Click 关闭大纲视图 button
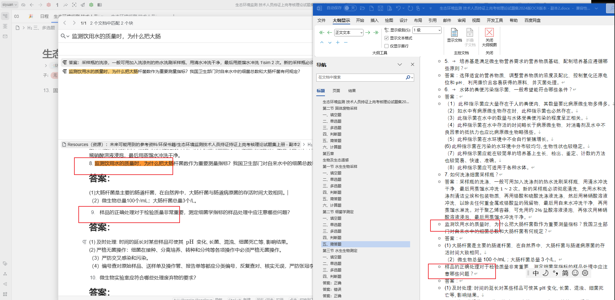Viewport: 615px width, 300px height. 489,37
